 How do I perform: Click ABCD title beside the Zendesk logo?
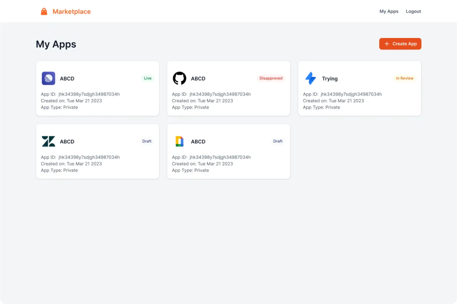tap(67, 142)
